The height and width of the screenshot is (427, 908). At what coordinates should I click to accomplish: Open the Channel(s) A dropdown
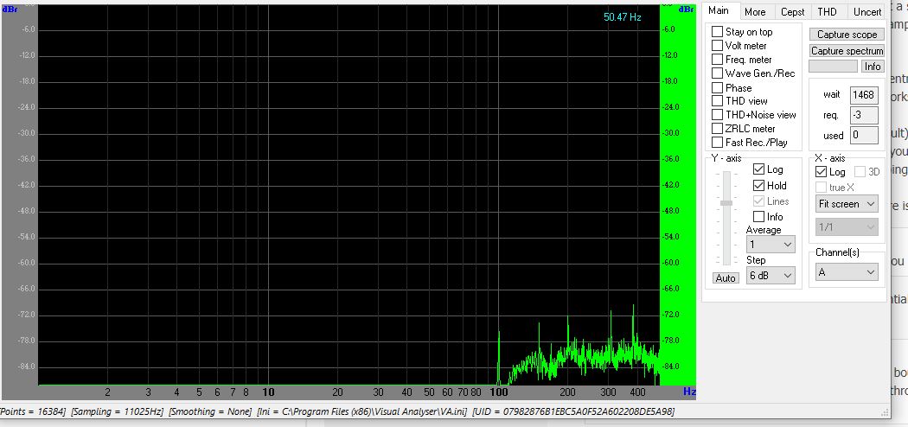(x=847, y=272)
